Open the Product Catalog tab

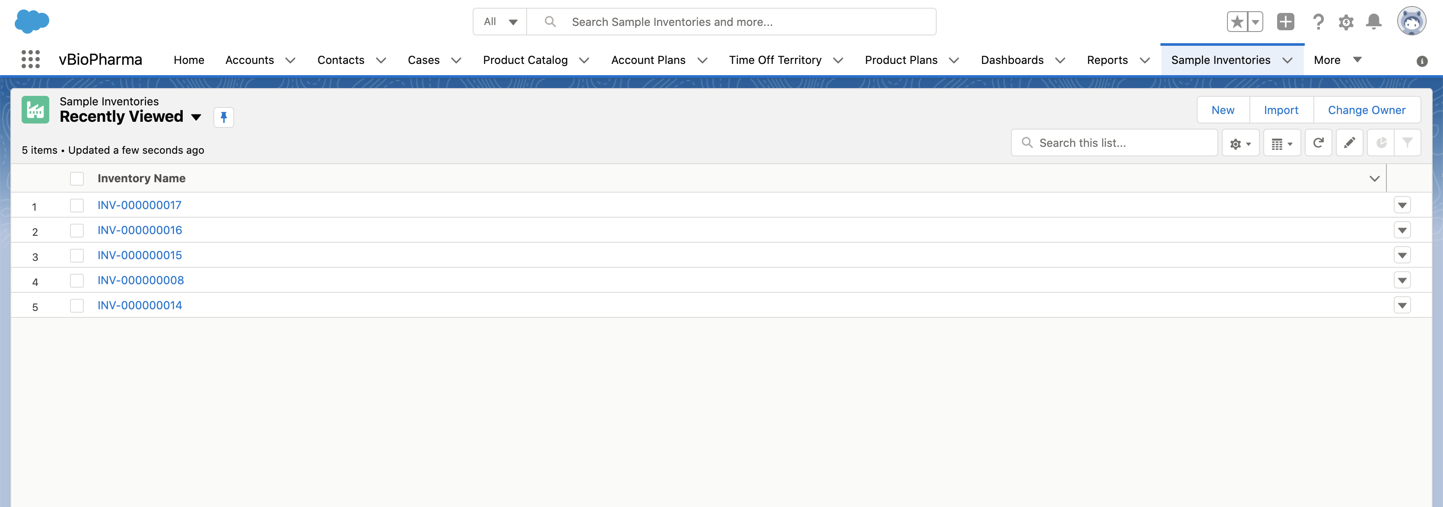coord(525,60)
